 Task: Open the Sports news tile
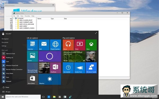click(91, 56)
